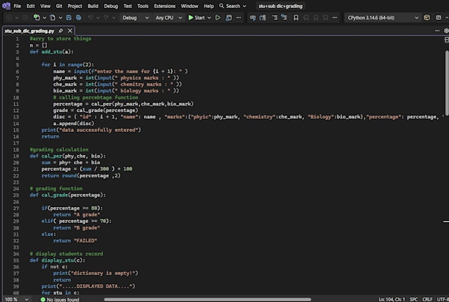Open the debug toolbar overflow ellipsis

[238, 18]
